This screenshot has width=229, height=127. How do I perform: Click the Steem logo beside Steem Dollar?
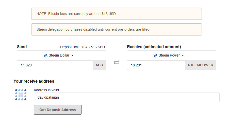point(45,56)
